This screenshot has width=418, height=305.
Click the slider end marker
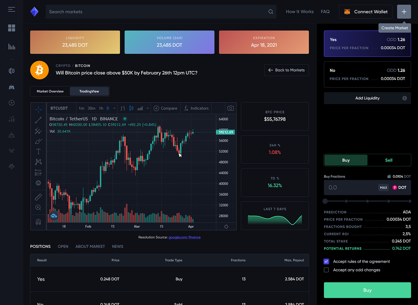click(410, 201)
